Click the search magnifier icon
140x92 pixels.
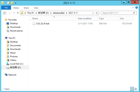coord(134,13)
